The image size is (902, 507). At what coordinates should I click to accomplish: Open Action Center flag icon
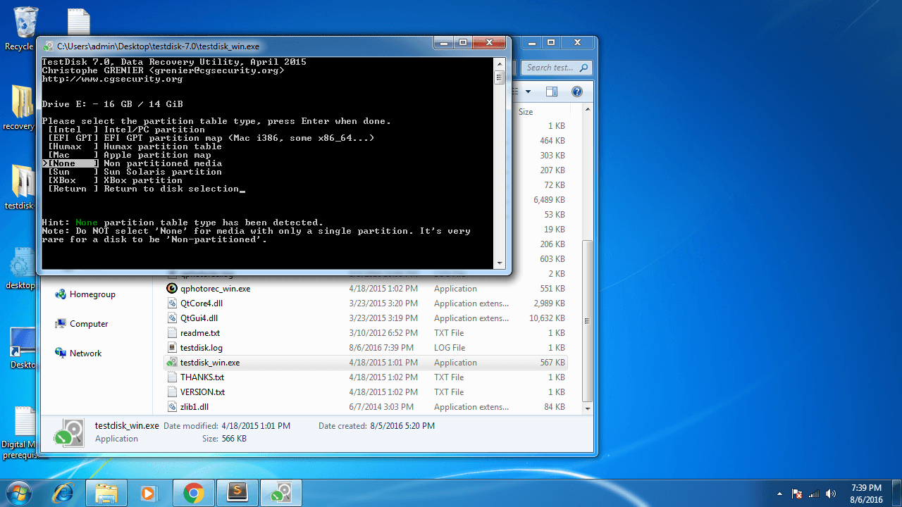pos(798,494)
